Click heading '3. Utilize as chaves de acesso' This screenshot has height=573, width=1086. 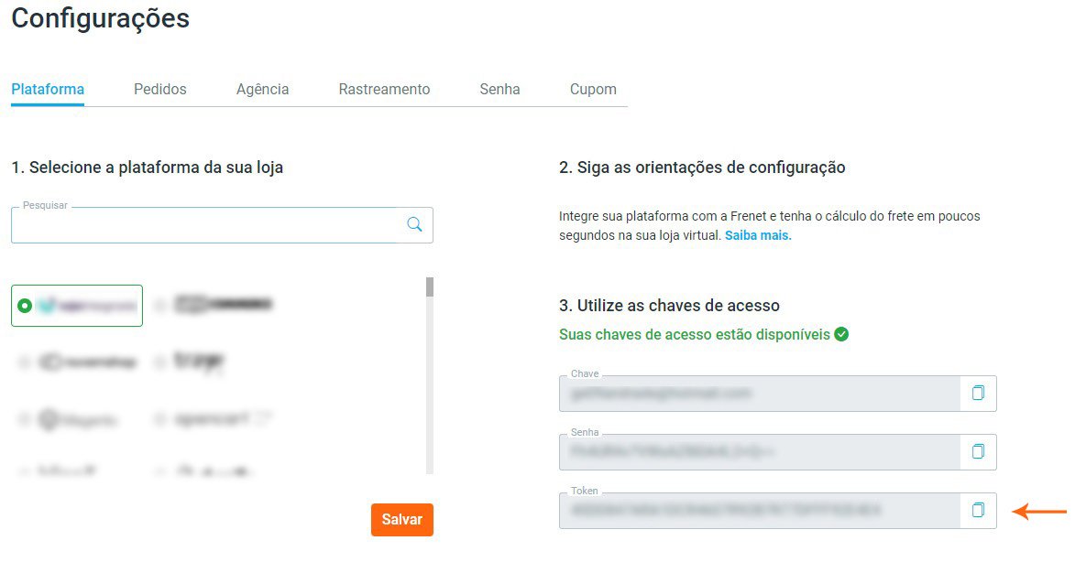click(669, 305)
